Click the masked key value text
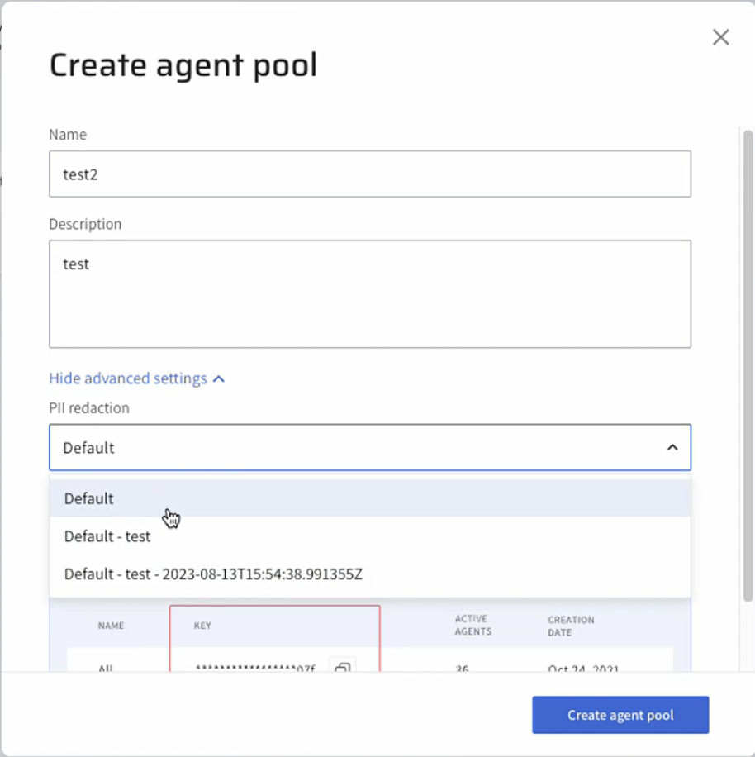Viewport: 755px width, 757px height. 255,667
